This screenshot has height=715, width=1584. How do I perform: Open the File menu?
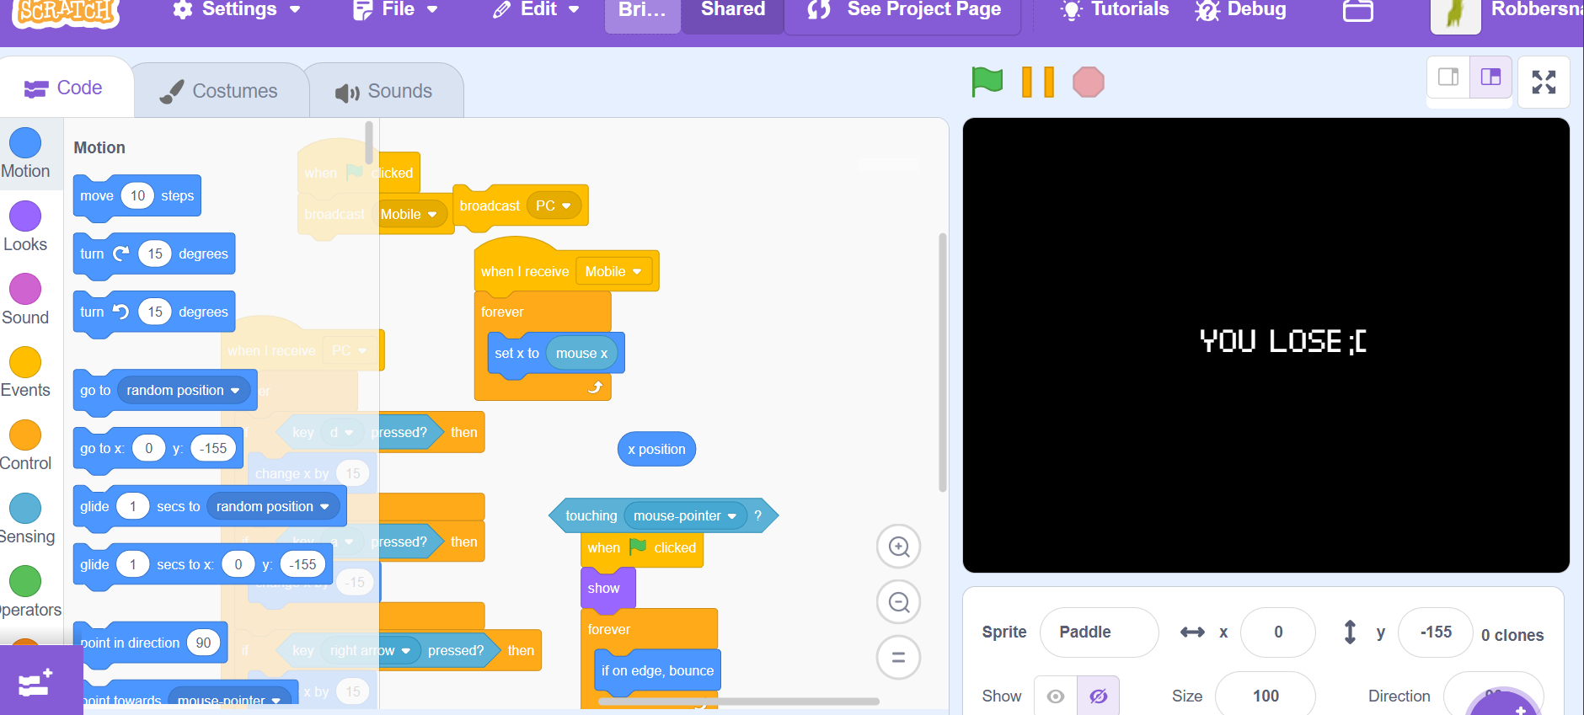395,10
